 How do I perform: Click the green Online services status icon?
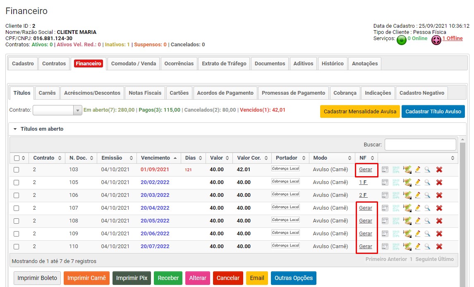[x=401, y=40]
